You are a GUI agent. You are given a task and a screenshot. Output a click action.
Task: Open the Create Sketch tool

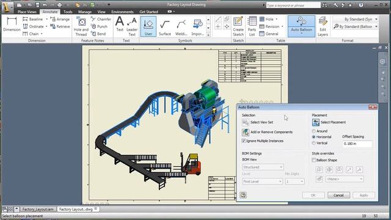point(238,26)
